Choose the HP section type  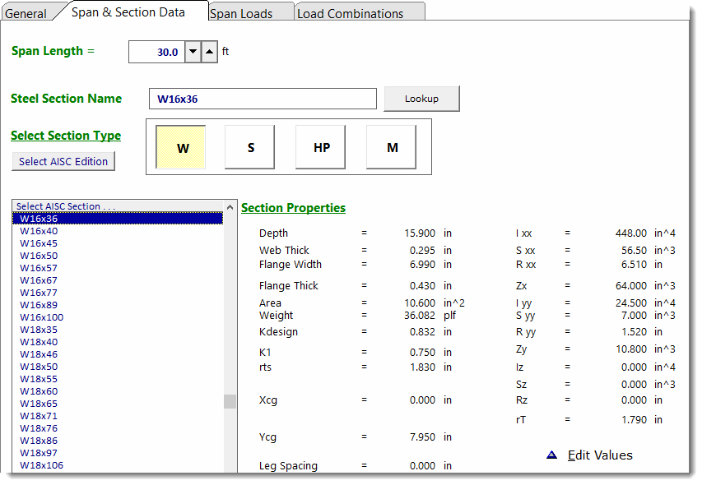pos(321,148)
